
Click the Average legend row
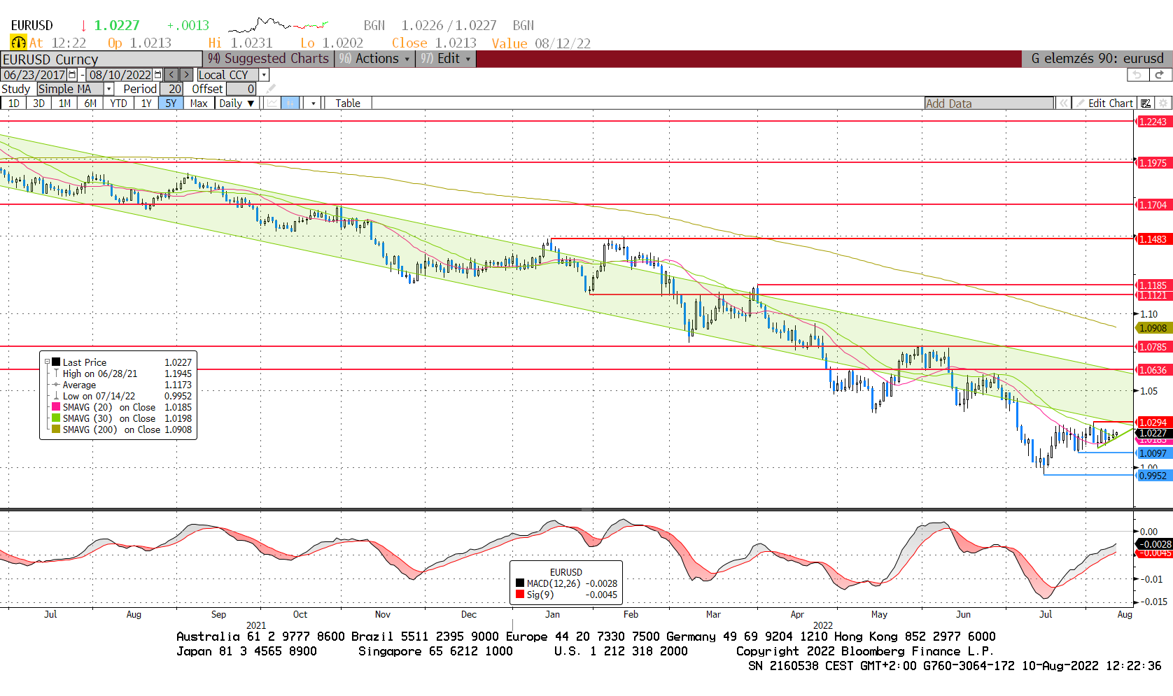click(122, 385)
